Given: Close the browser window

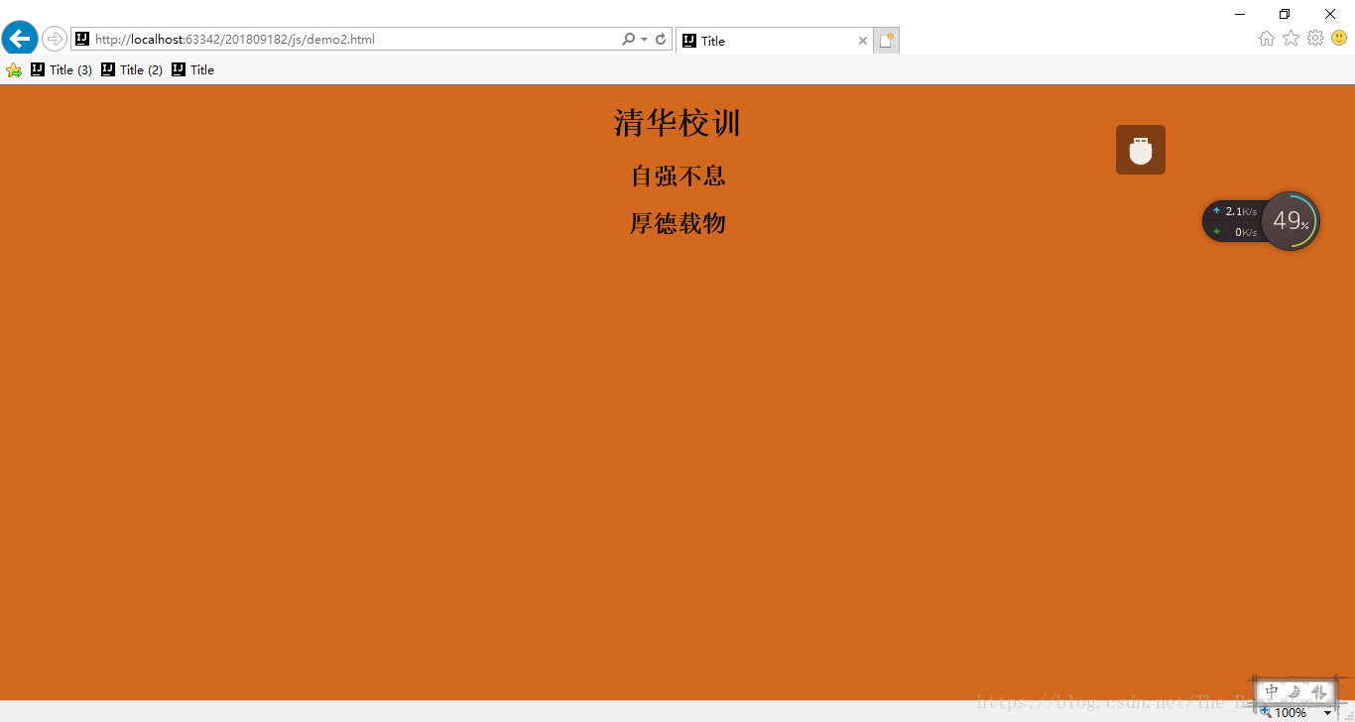Looking at the screenshot, I should tap(1330, 14).
